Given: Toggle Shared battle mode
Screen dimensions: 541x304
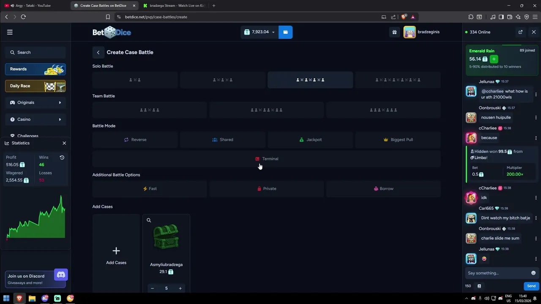Looking at the screenshot, I should [223, 140].
